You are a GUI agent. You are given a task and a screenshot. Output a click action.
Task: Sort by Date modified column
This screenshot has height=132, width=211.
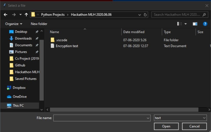point(134,32)
